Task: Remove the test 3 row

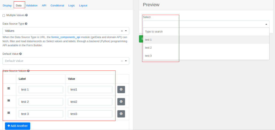Action: point(121,114)
